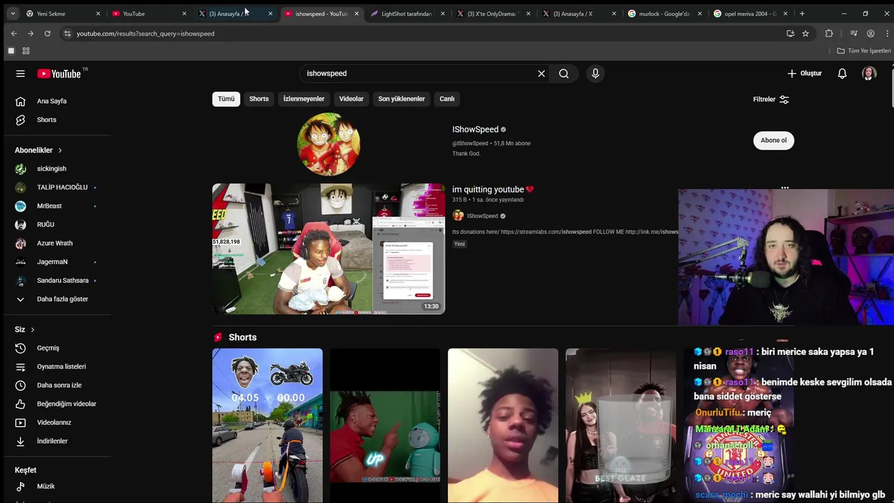Select the Shorts filter chip
This screenshot has height=503, width=894.
pos(259,99)
